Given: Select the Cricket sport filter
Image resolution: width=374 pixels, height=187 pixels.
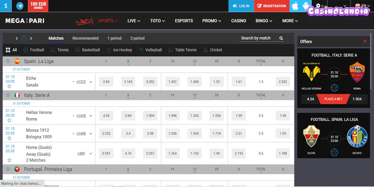Looking at the screenshot, I should (213, 50).
